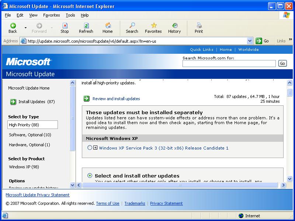Open the Favorites menu in menu bar
Screen dimensions: 295x221
(51, 15)
